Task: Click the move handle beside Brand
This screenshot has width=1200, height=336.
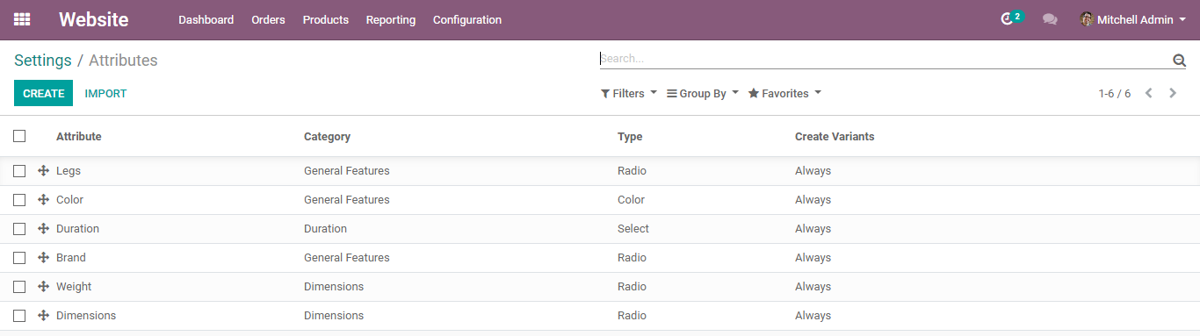Action: [x=43, y=257]
